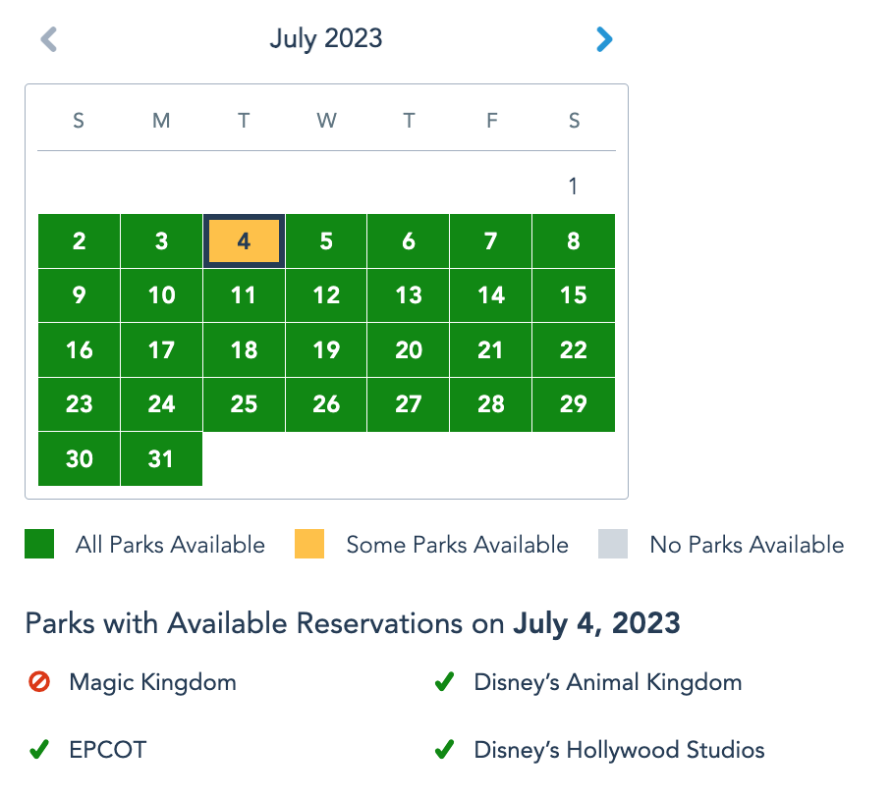The image size is (892, 797).
Task: Click the yellow Some Parks Available swatch
Action: (x=309, y=545)
